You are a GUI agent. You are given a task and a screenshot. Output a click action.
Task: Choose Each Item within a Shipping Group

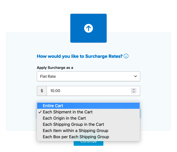click(76, 131)
